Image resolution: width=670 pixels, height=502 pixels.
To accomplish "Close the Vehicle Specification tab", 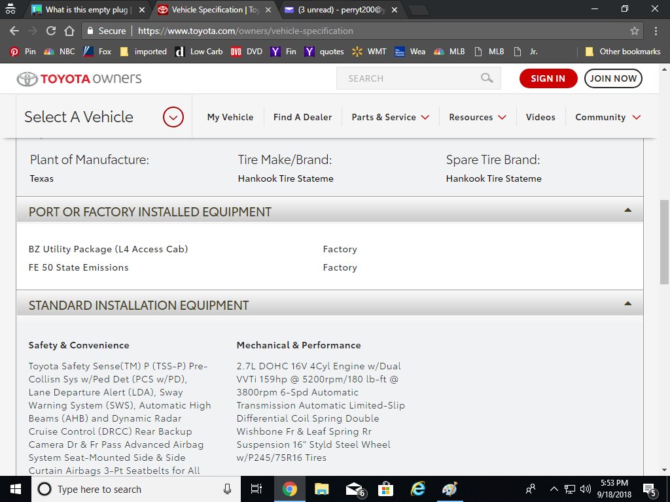I will pyautogui.click(x=268, y=10).
